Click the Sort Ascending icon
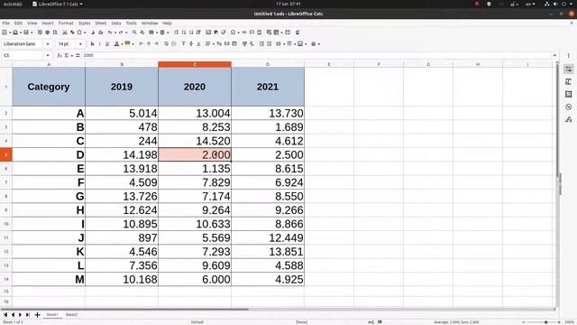The height and width of the screenshot is (325, 577). click(184, 32)
